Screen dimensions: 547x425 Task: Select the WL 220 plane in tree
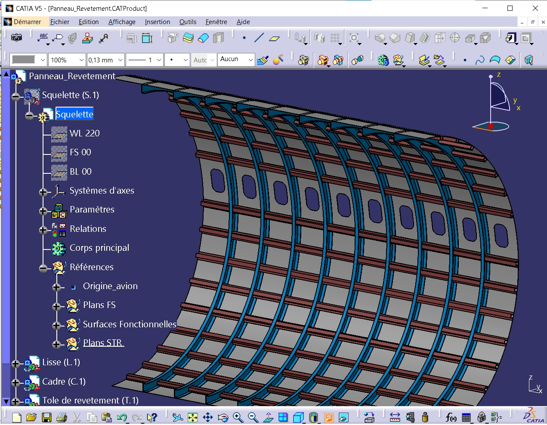click(x=85, y=133)
